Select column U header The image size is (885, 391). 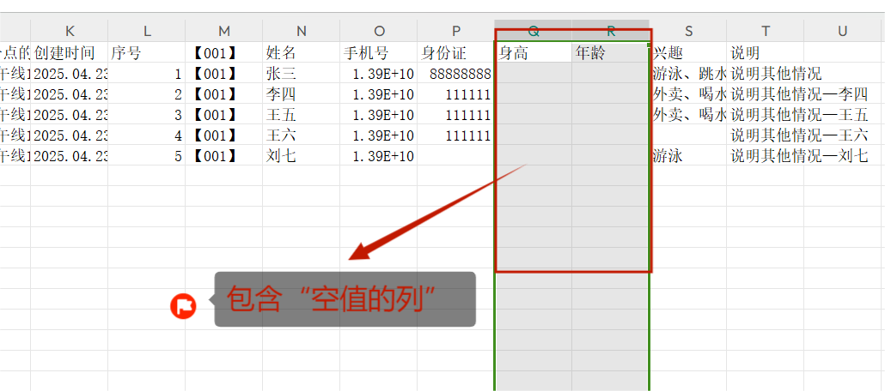coord(842,31)
